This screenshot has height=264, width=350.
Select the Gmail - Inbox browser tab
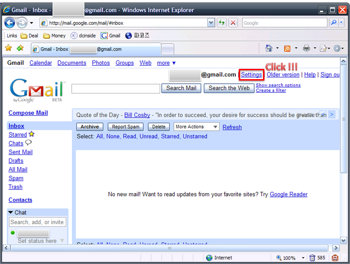96,49
